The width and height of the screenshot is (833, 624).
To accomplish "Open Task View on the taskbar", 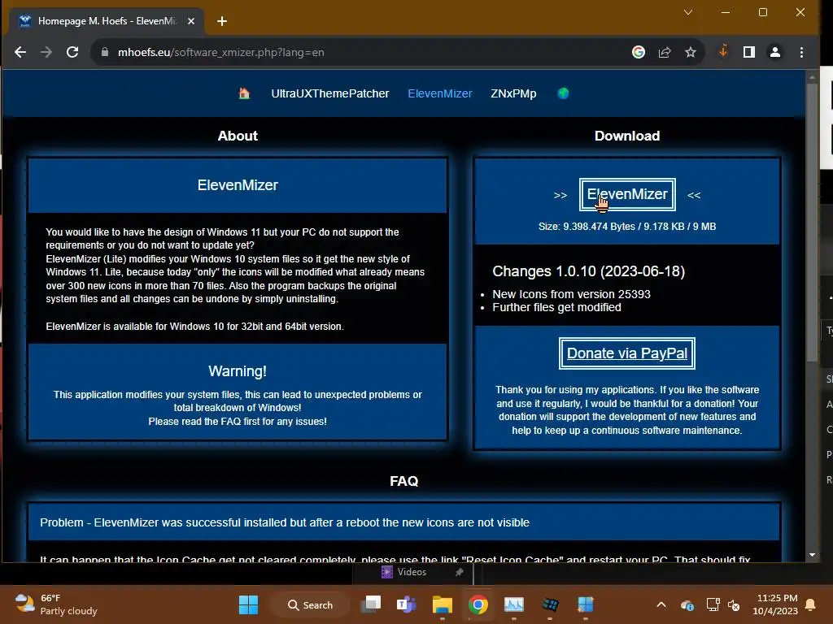I will coord(371,604).
